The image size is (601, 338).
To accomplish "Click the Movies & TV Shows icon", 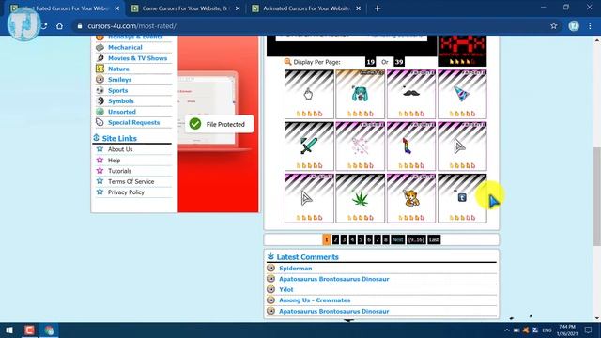I will point(100,58).
